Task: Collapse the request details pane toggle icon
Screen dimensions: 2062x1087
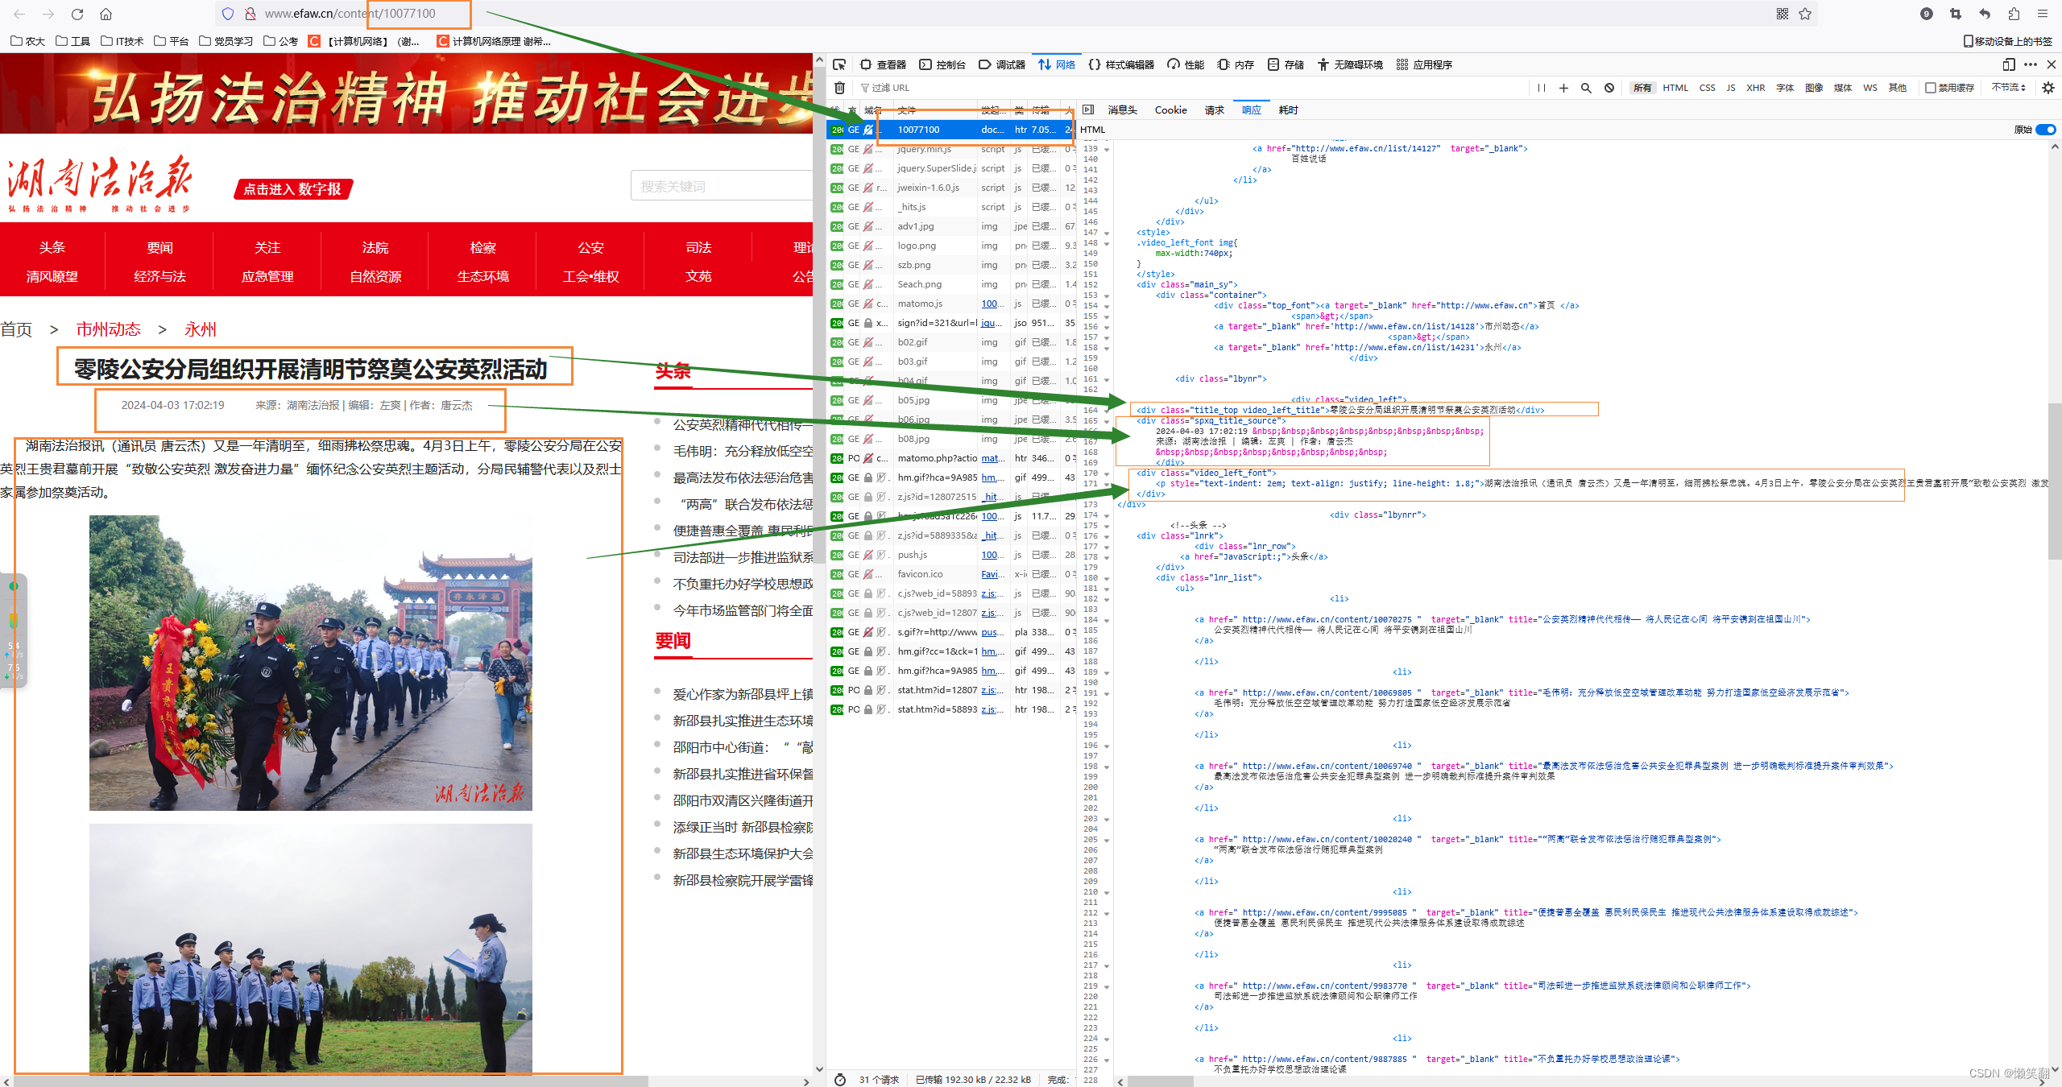Action: pos(1088,110)
